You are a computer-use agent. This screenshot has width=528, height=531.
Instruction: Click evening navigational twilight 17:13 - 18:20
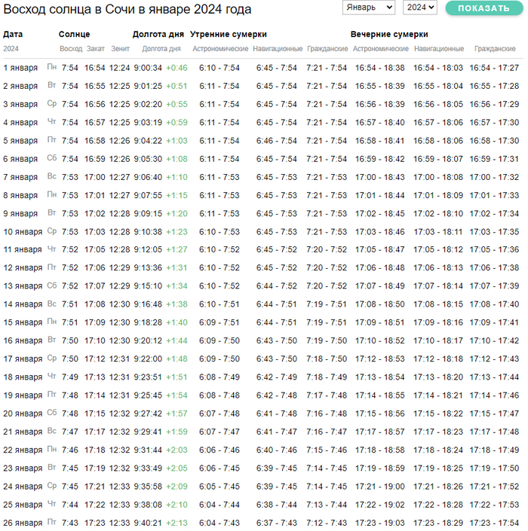[x=437, y=377]
